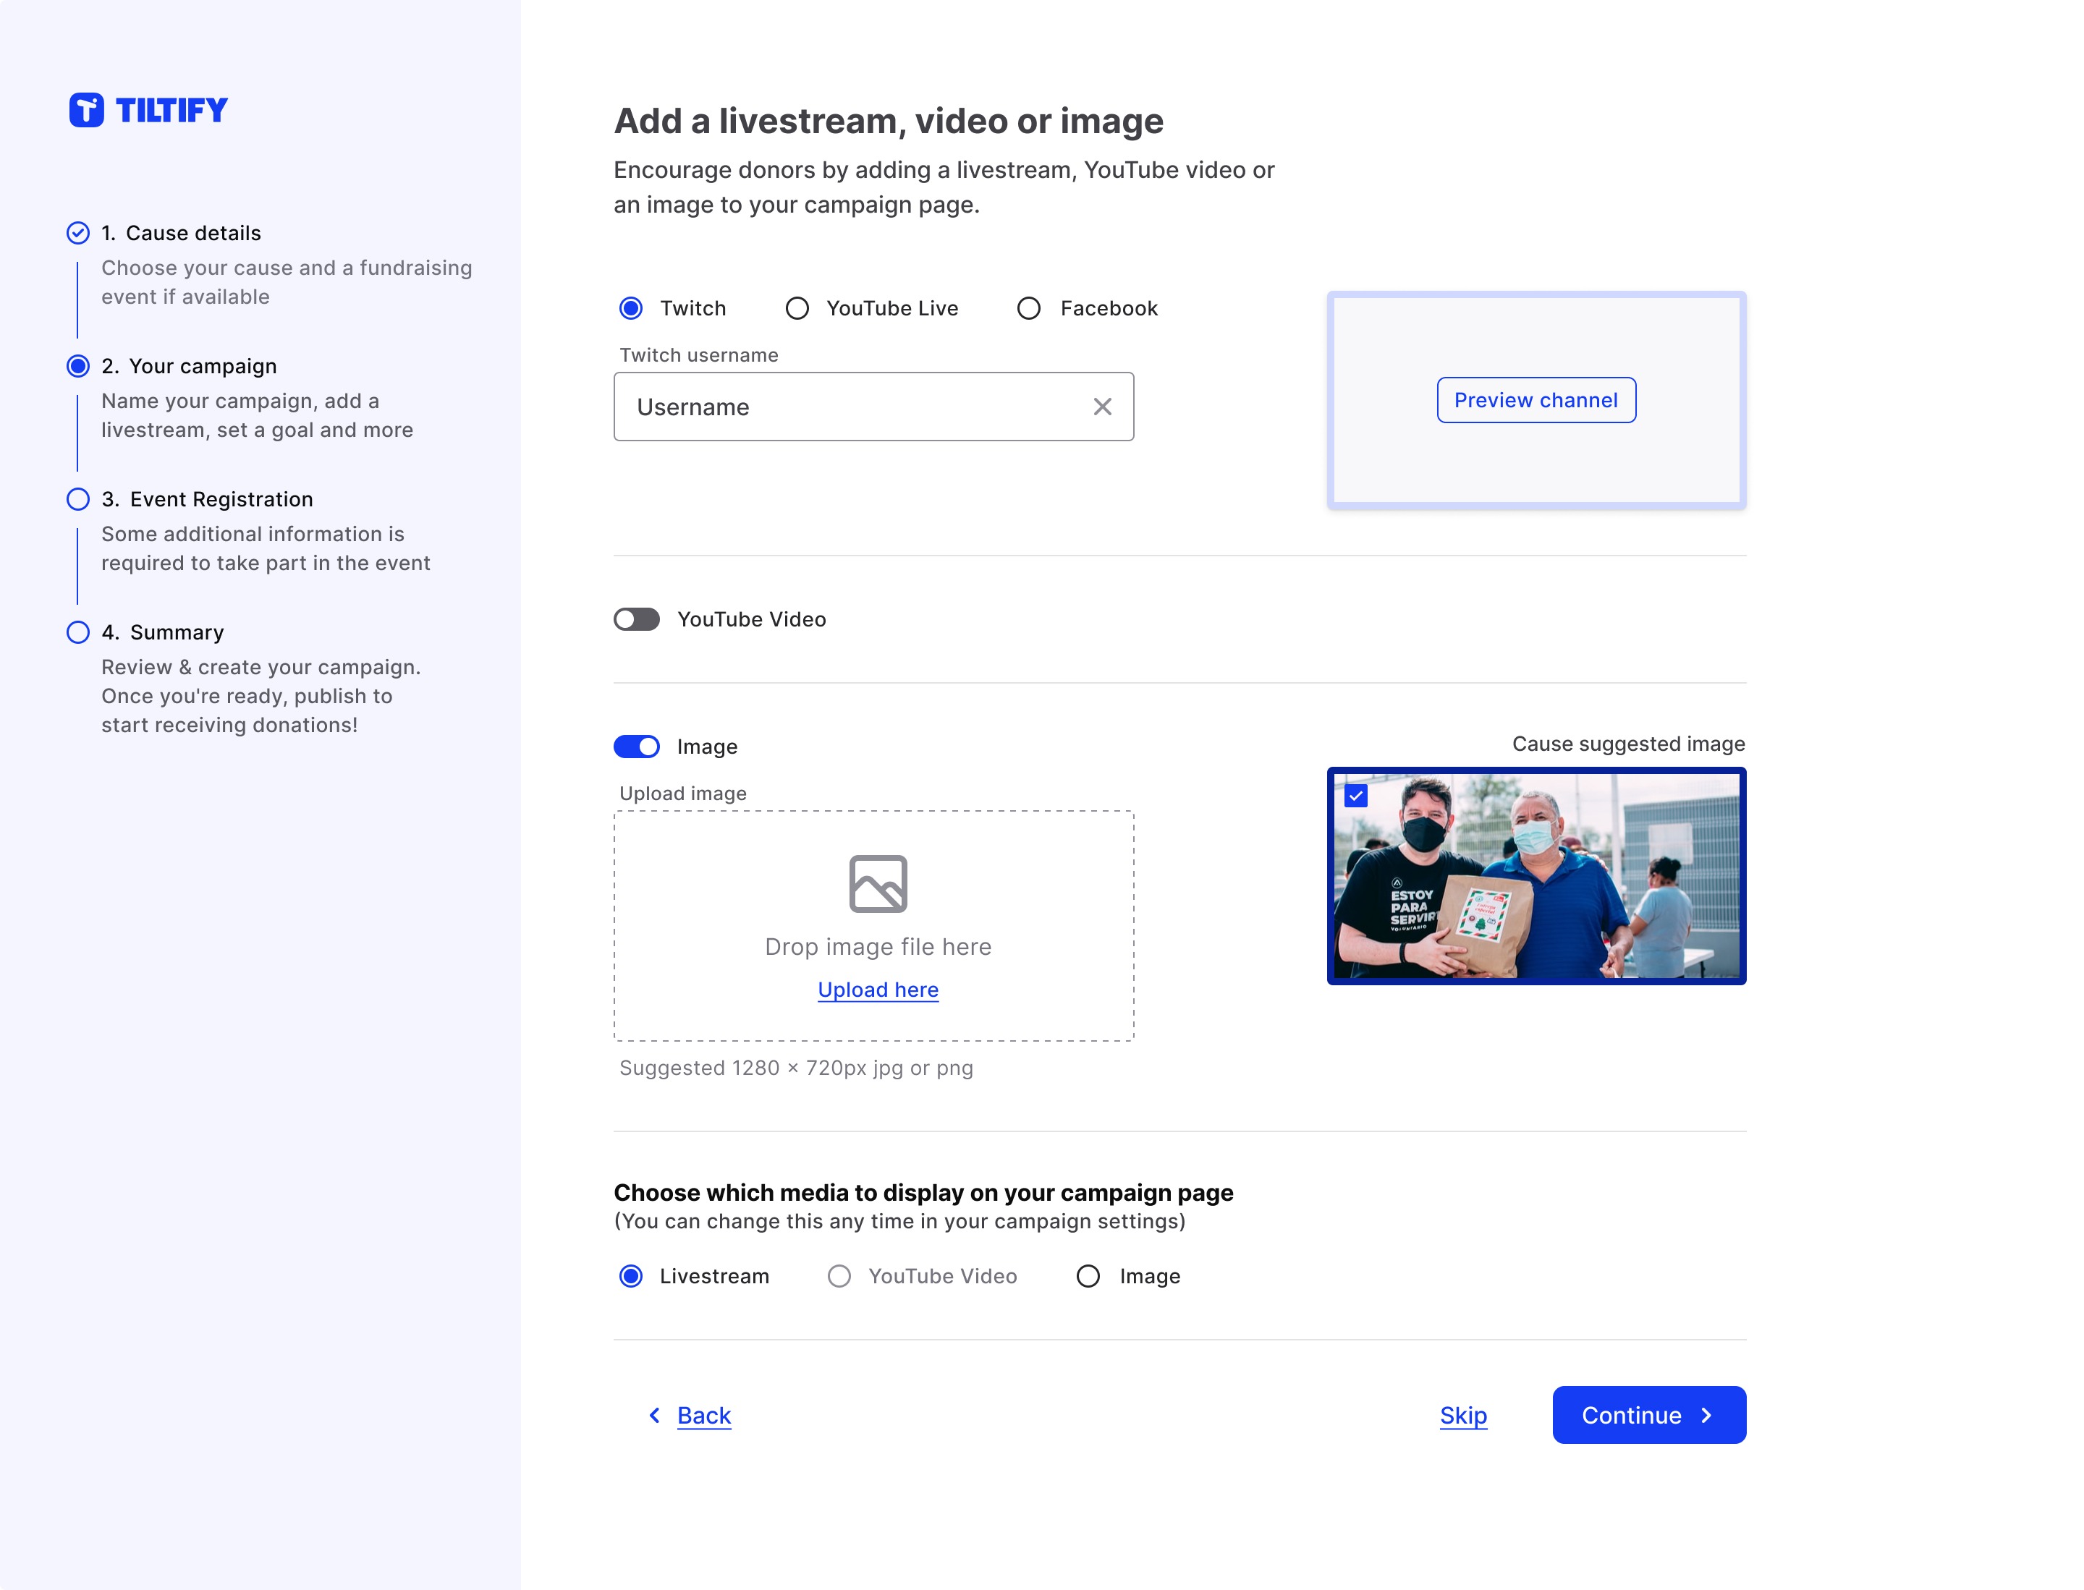The height and width of the screenshot is (1590, 2084).
Task: Click the Continue button
Action: click(x=1648, y=1415)
